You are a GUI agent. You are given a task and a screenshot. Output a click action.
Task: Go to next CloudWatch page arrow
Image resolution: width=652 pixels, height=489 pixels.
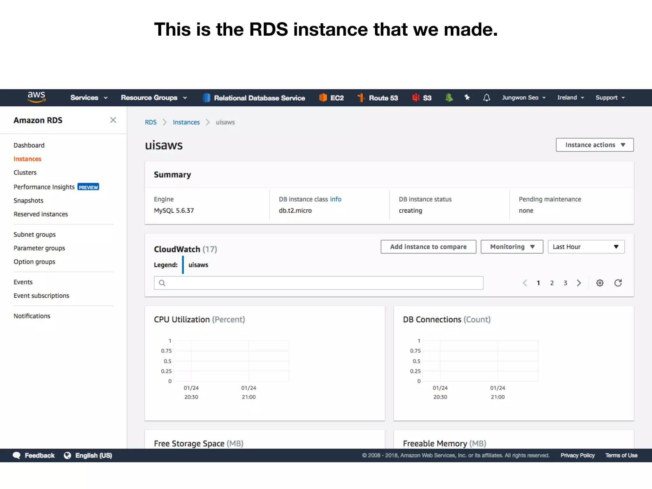coord(579,283)
